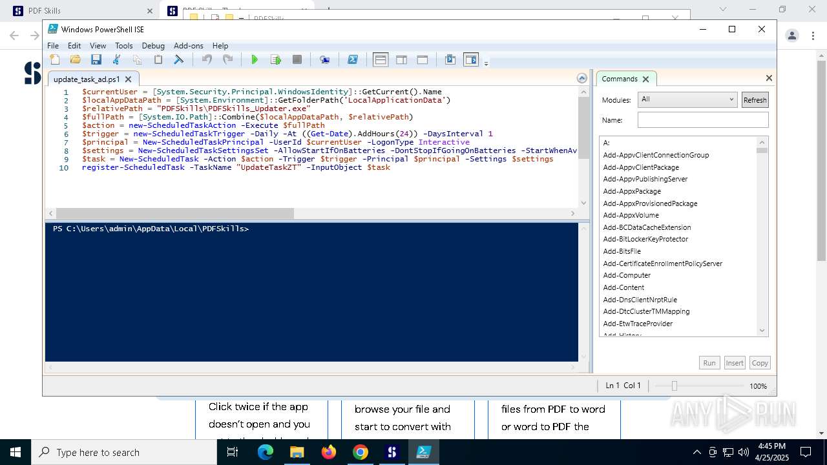The image size is (827, 465).
Task: Select Add-BitLockerKeyProtector command
Action: pos(645,239)
